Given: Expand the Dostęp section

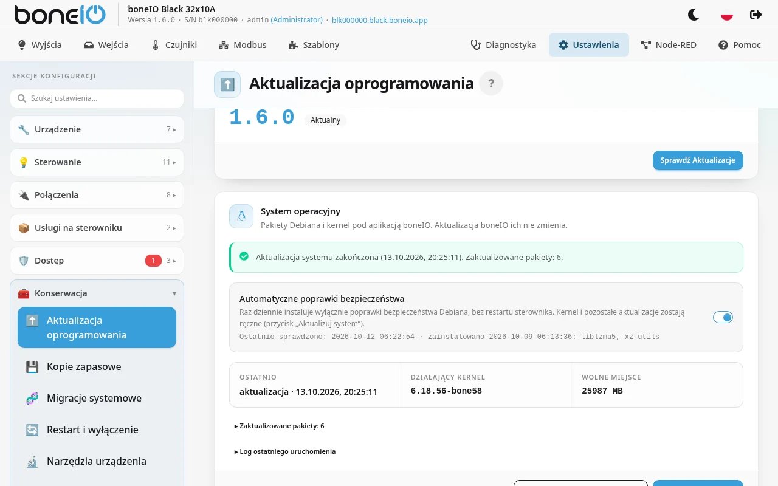Looking at the screenshot, I should [97, 261].
